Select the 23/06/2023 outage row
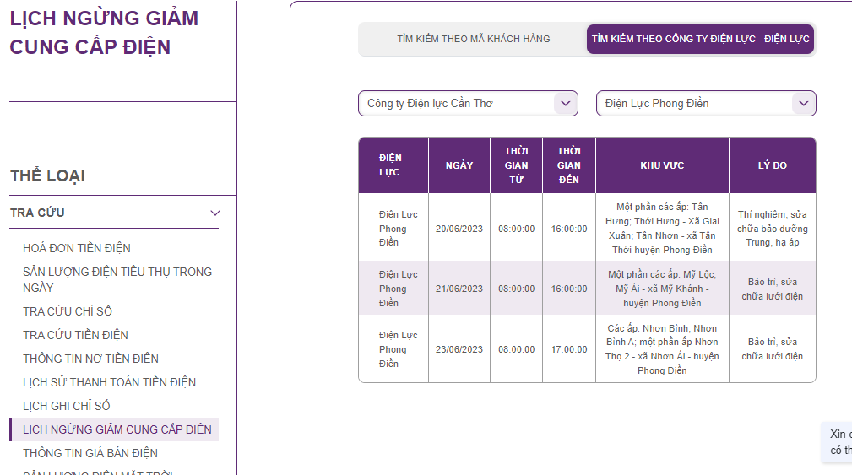 [x=459, y=349]
